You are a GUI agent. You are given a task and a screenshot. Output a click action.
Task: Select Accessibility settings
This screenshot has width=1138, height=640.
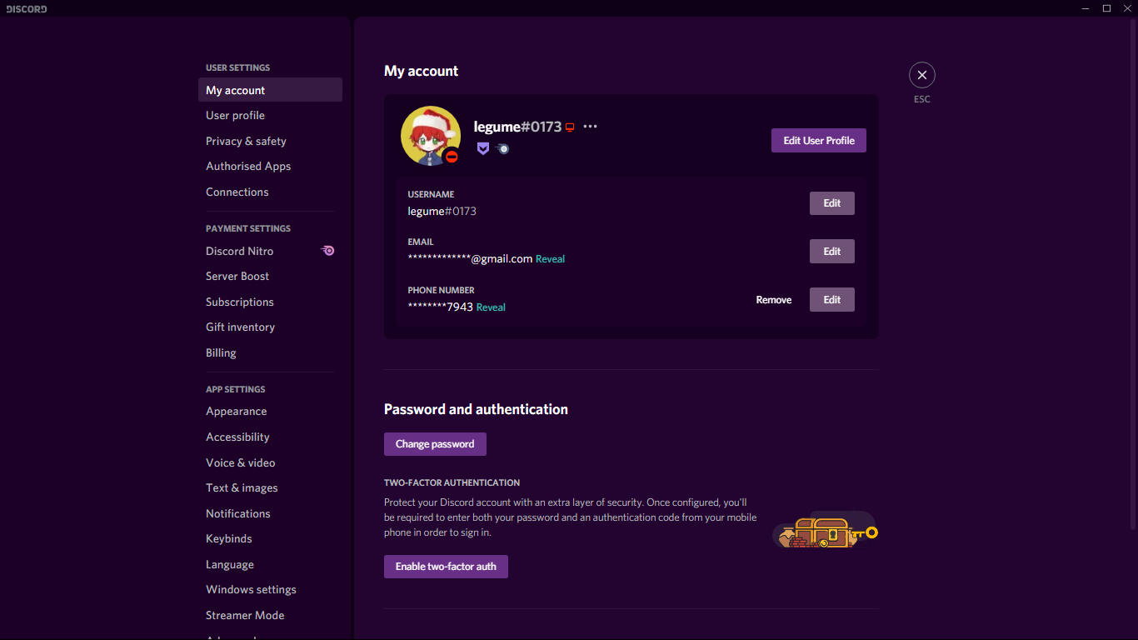point(270,437)
